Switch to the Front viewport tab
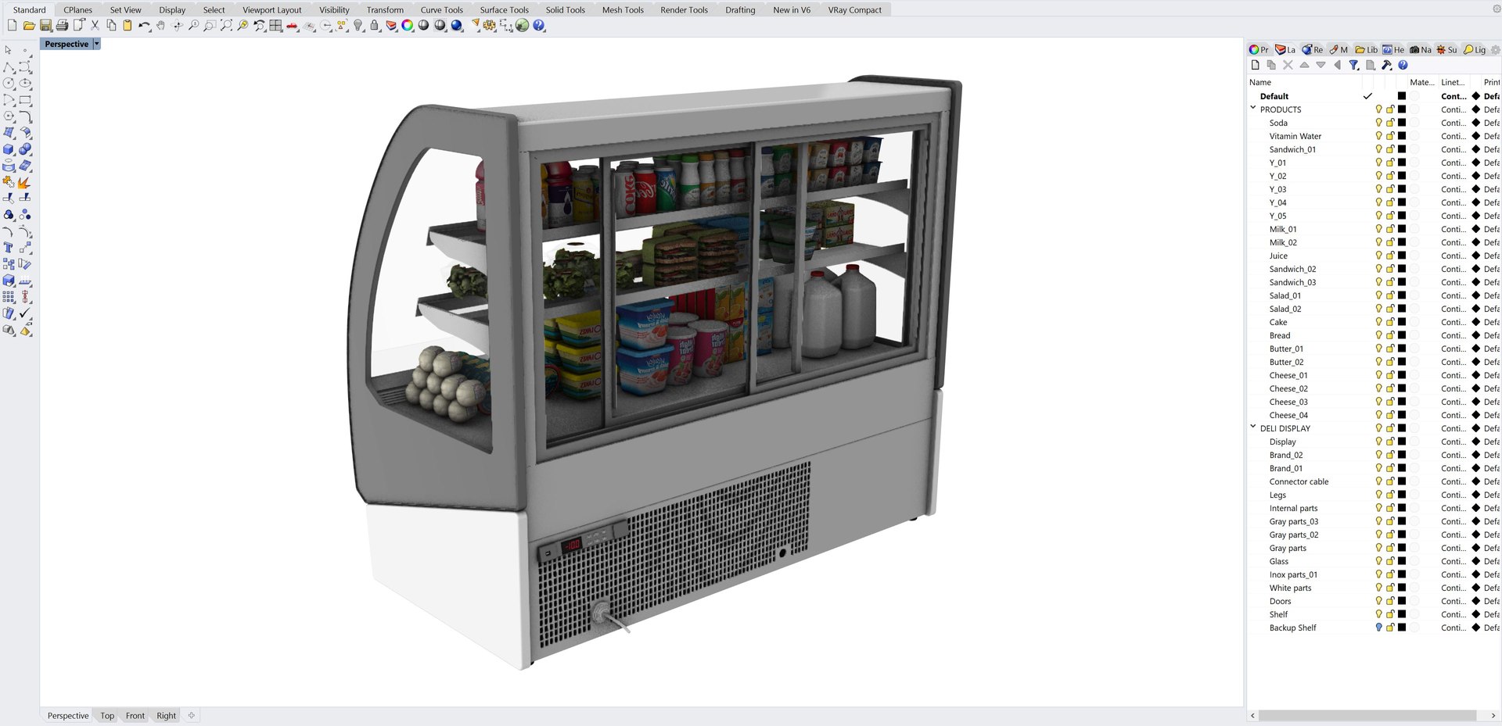 (135, 716)
